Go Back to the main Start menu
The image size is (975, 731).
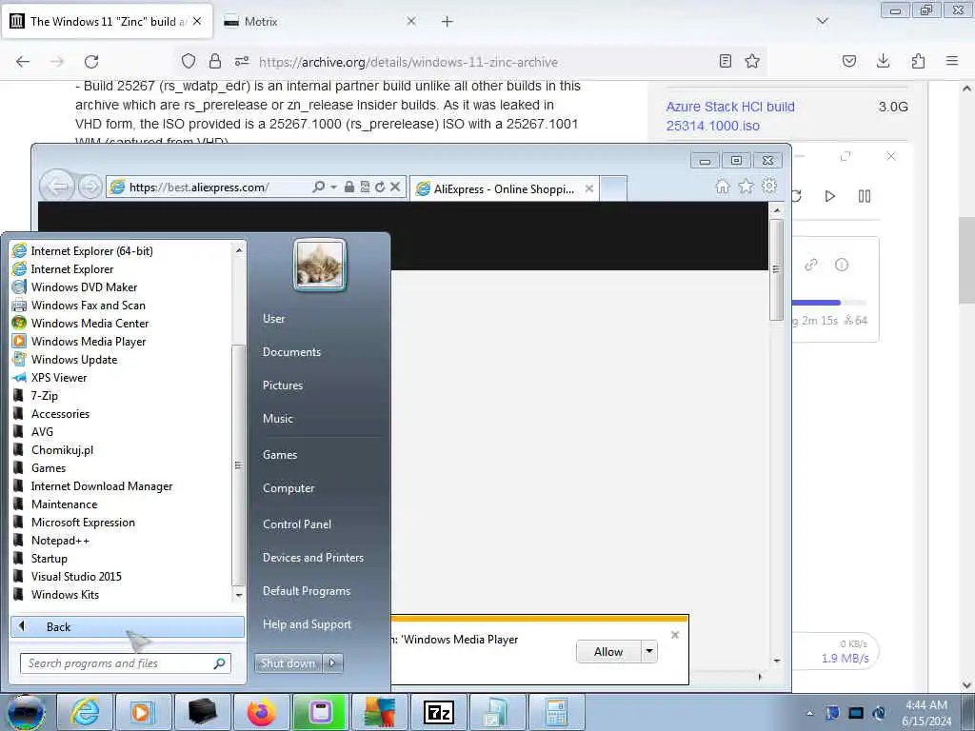pyautogui.click(x=128, y=626)
